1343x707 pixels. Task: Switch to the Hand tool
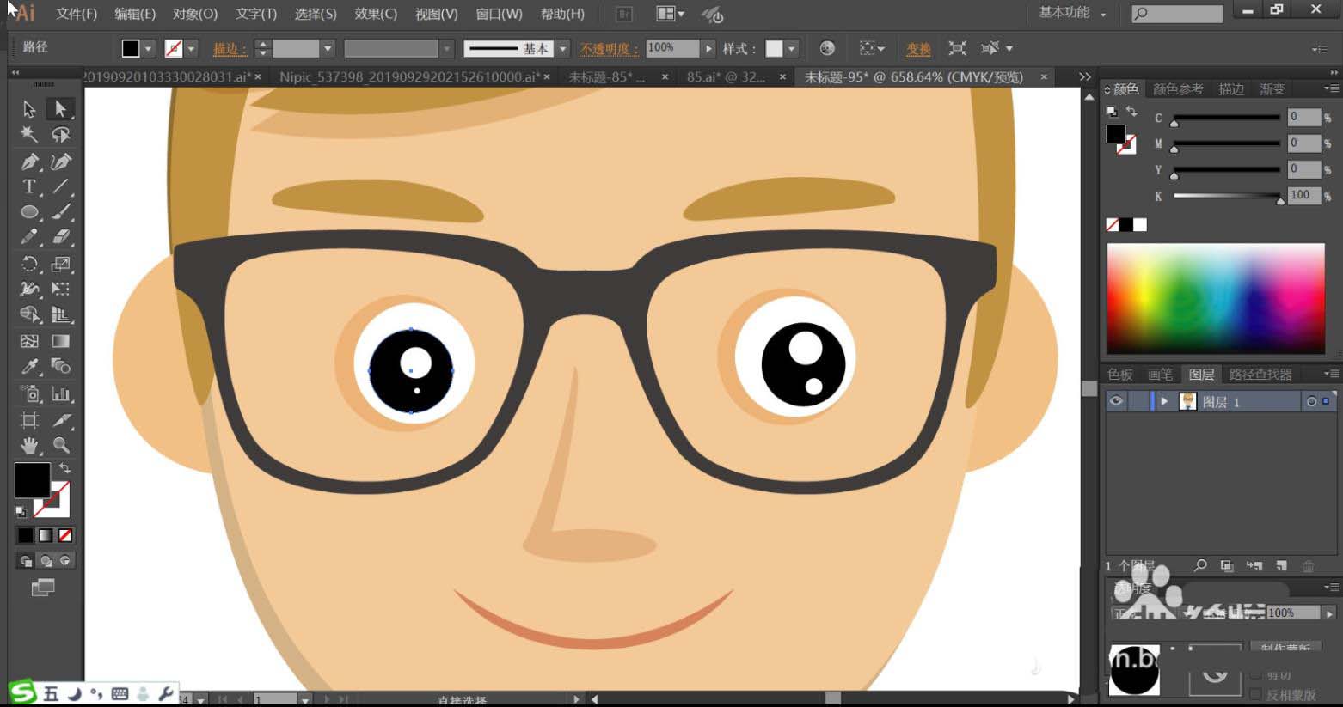tap(29, 445)
